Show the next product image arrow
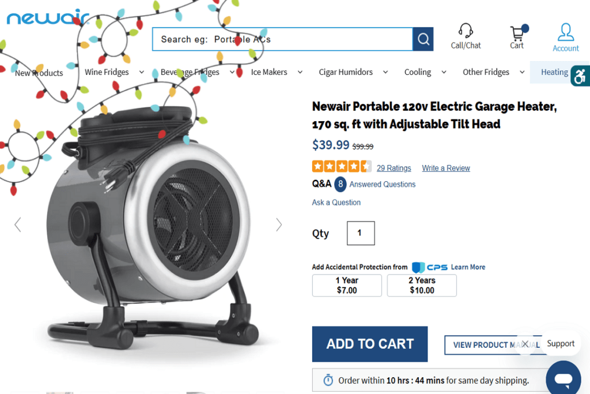 coord(279,224)
